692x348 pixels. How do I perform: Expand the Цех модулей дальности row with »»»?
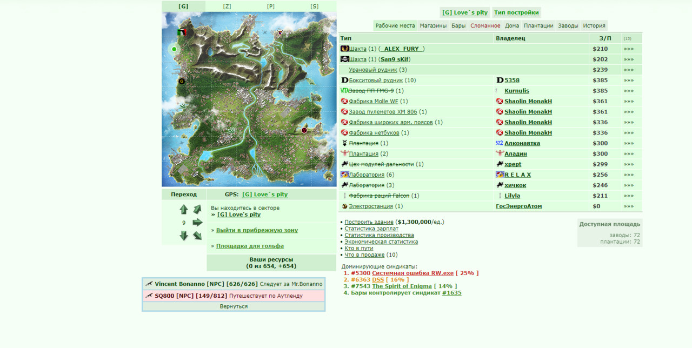click(x=629, y=164)
